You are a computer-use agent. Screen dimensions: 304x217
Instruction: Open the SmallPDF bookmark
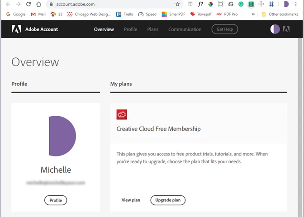[x=174, y=14]
